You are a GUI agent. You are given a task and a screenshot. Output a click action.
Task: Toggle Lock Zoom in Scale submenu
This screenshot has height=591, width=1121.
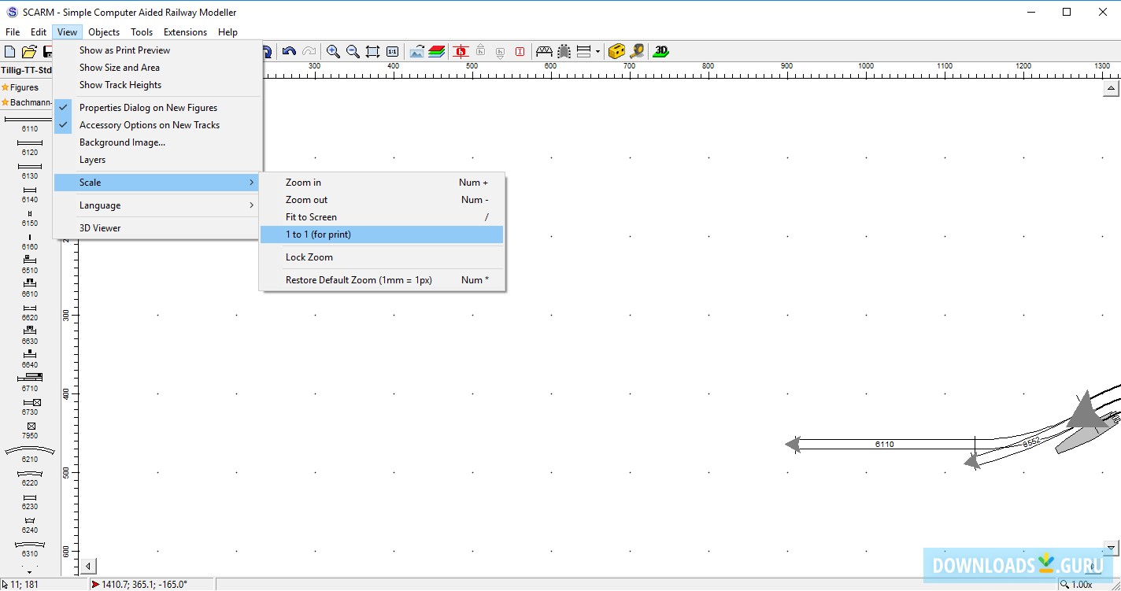click(382, 257)
